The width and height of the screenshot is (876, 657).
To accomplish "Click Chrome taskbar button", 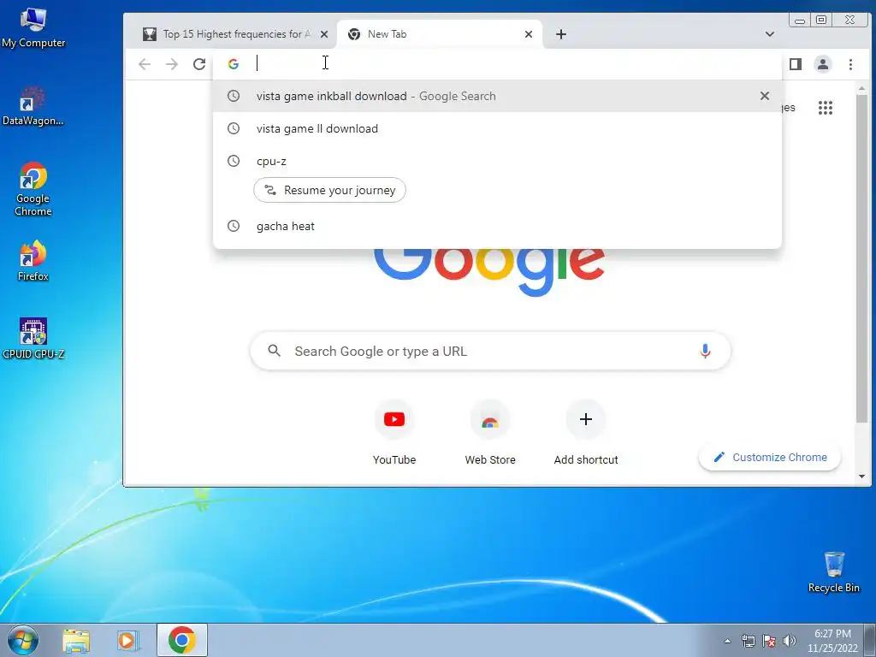I will pyautogui.click(x=182, y=640).
